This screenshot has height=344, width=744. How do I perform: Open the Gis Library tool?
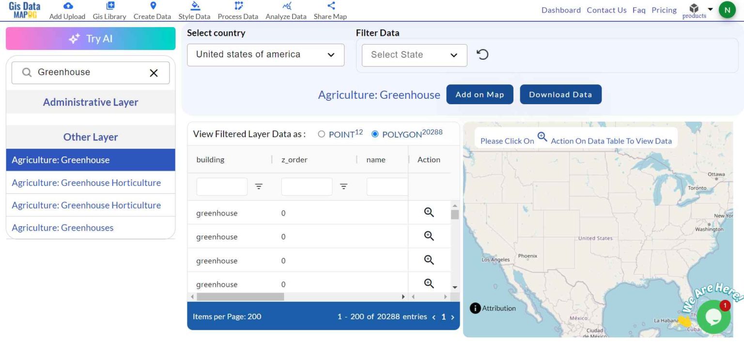[x=109, y=10]
